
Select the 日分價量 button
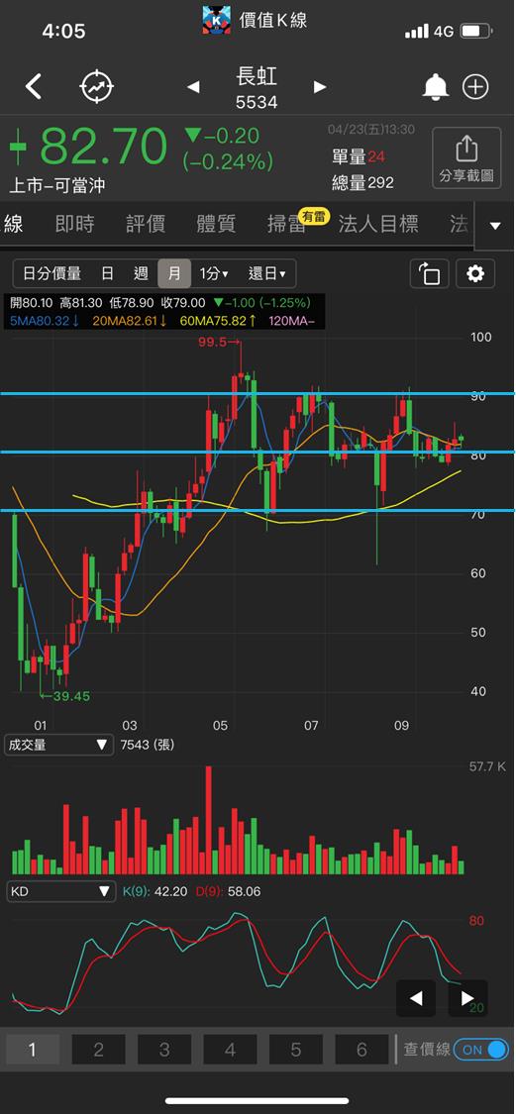click(52, 273)
